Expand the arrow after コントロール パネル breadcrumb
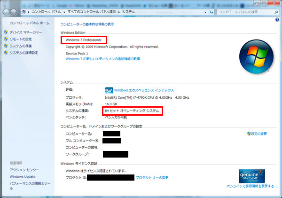 (64, 12)
